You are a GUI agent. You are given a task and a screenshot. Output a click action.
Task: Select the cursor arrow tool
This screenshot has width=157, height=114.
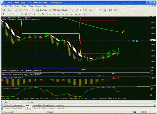click(x=4, y=14)
